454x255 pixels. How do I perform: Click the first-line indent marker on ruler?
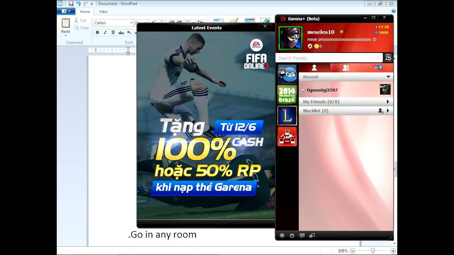[x=128, y=49]
